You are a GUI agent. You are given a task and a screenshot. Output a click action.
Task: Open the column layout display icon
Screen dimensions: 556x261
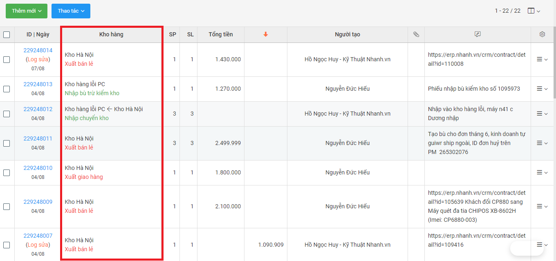pyautogui.click(x=534, y=11)
